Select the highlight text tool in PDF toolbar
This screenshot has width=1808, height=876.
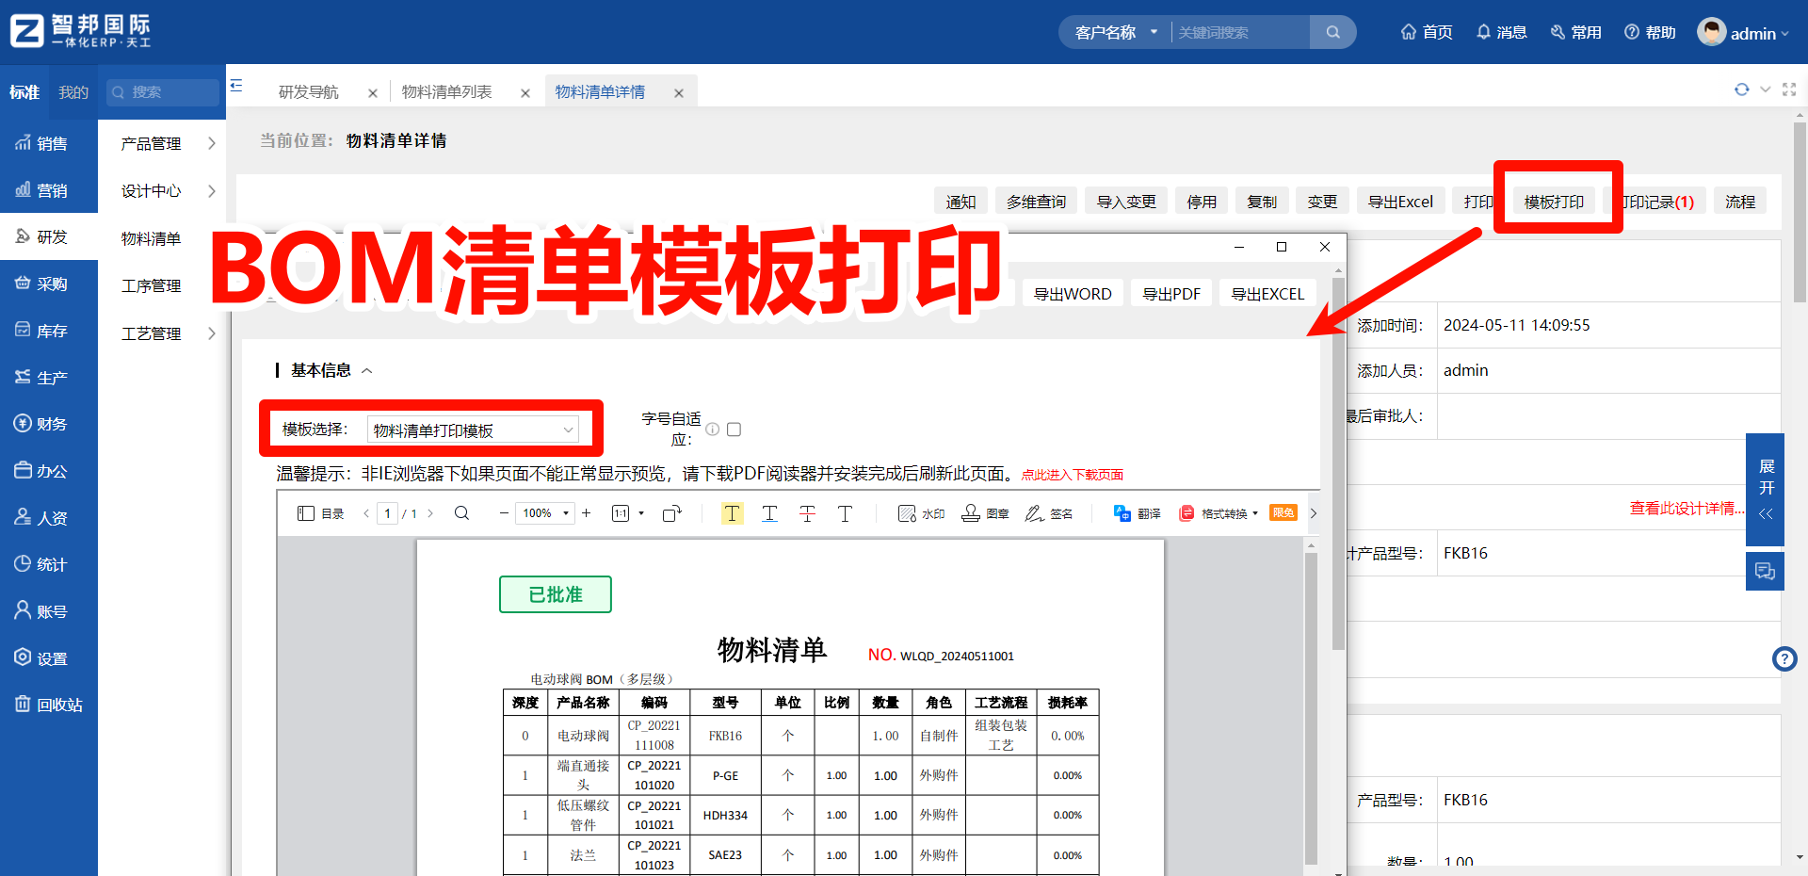point(732,513)
